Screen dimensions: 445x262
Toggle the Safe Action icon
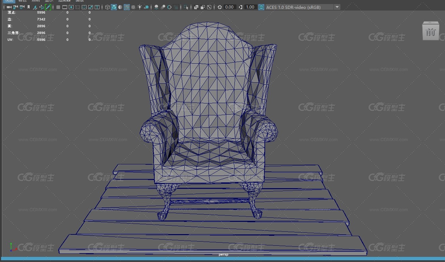(x=91, y=7)
